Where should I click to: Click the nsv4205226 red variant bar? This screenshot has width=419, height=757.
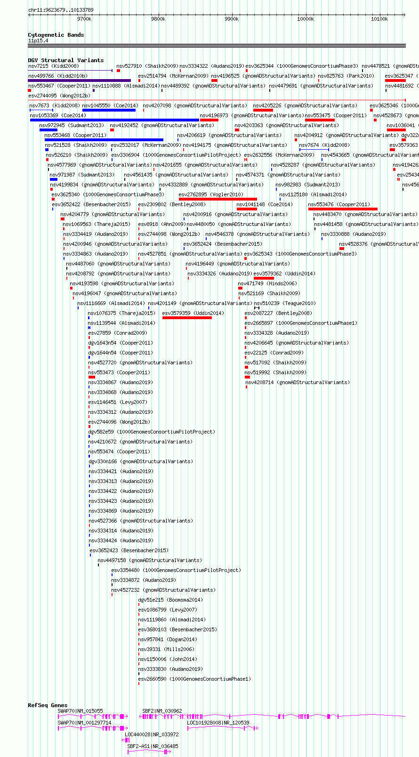[x=263, y=110]
